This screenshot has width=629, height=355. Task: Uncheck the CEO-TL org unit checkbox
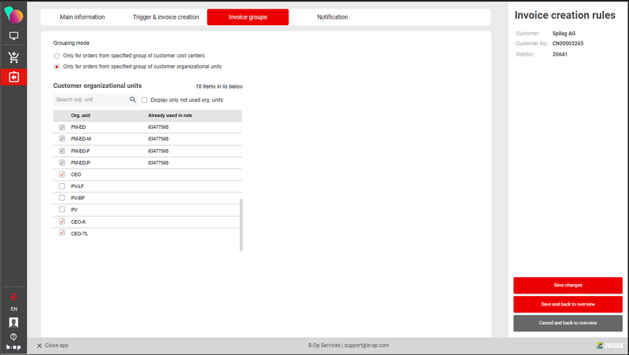(62, 232)
